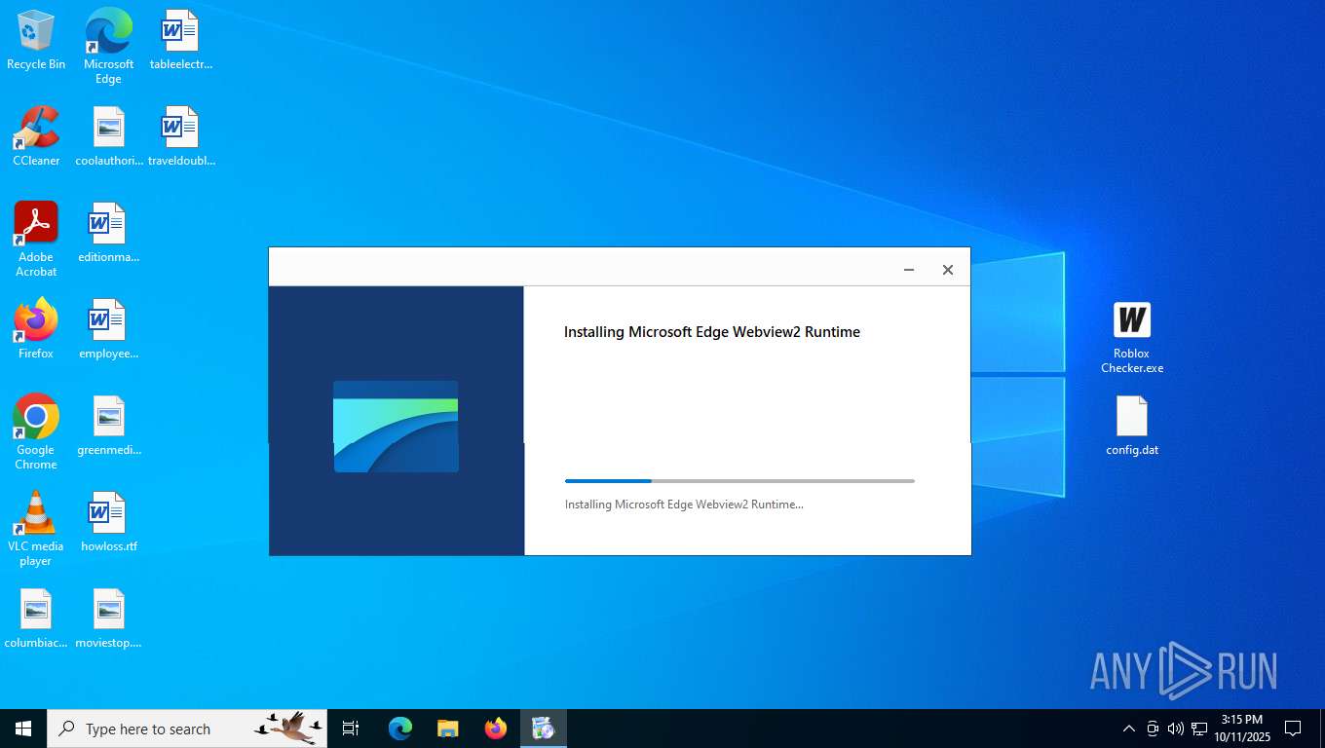Screen dimensions: 1325x748
Task: Select the CCleaner desktop shortcut
Action: click(36, 136)
